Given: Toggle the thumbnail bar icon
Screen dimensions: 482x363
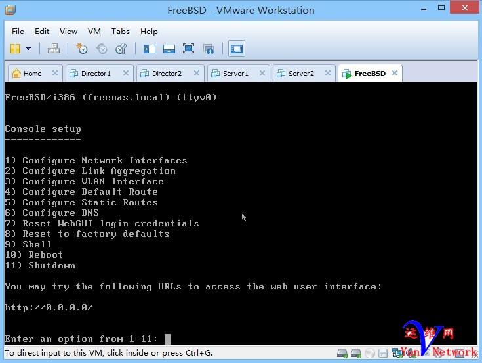Looking at the screenshot, I should click(x=169, y=49).
